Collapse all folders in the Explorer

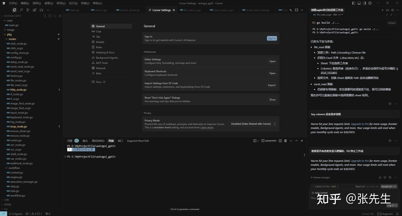[60, 16]
